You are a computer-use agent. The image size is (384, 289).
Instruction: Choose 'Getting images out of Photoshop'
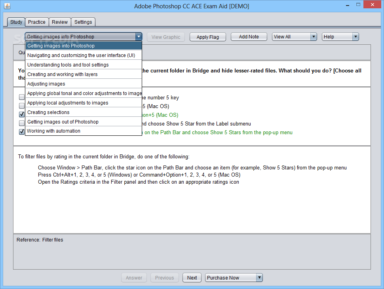(x=84, y=122)
